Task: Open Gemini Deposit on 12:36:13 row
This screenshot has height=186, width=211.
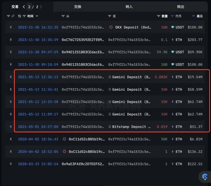Action: point(131,77)
